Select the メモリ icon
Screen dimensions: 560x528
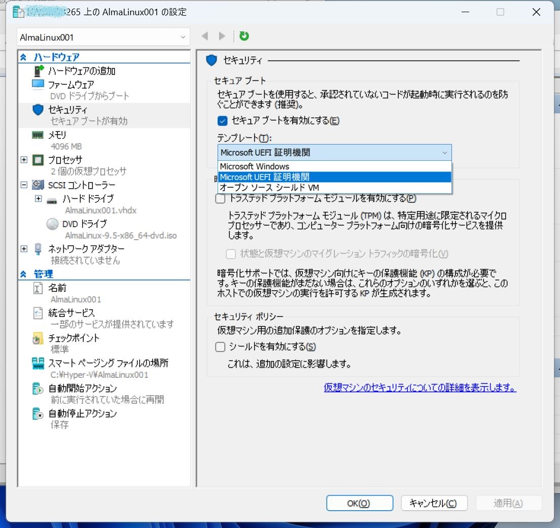tap(37, 134)
